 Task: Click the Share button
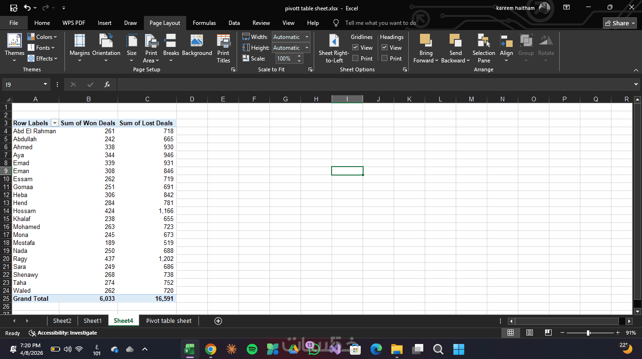coord(620,23)
